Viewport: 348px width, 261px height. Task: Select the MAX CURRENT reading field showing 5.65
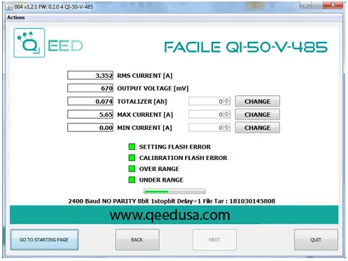(x=90, y=115)
